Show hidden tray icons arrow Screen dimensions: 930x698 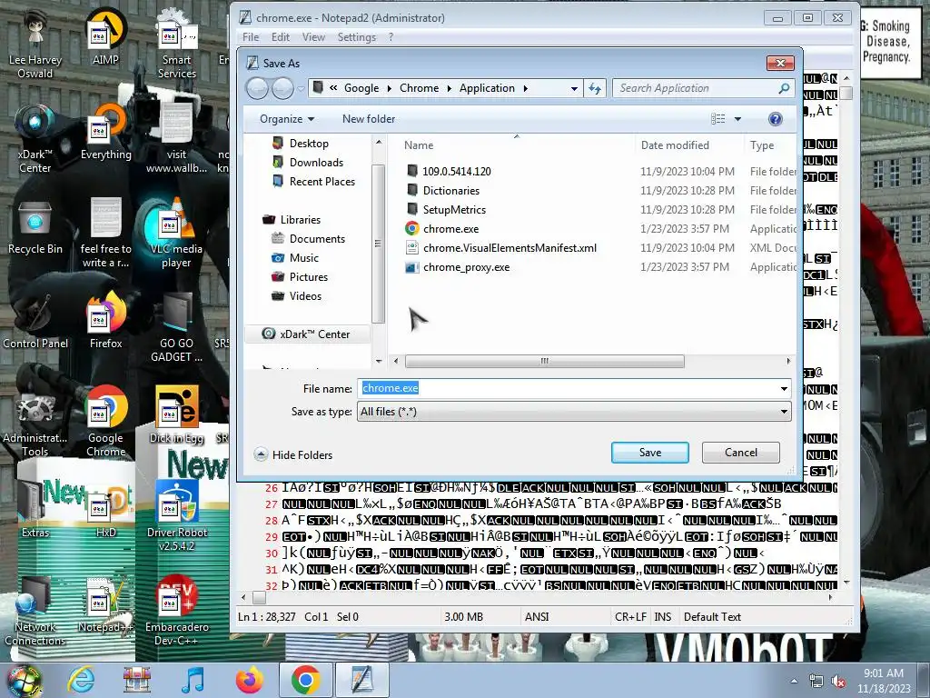click(x=794, y=682)
